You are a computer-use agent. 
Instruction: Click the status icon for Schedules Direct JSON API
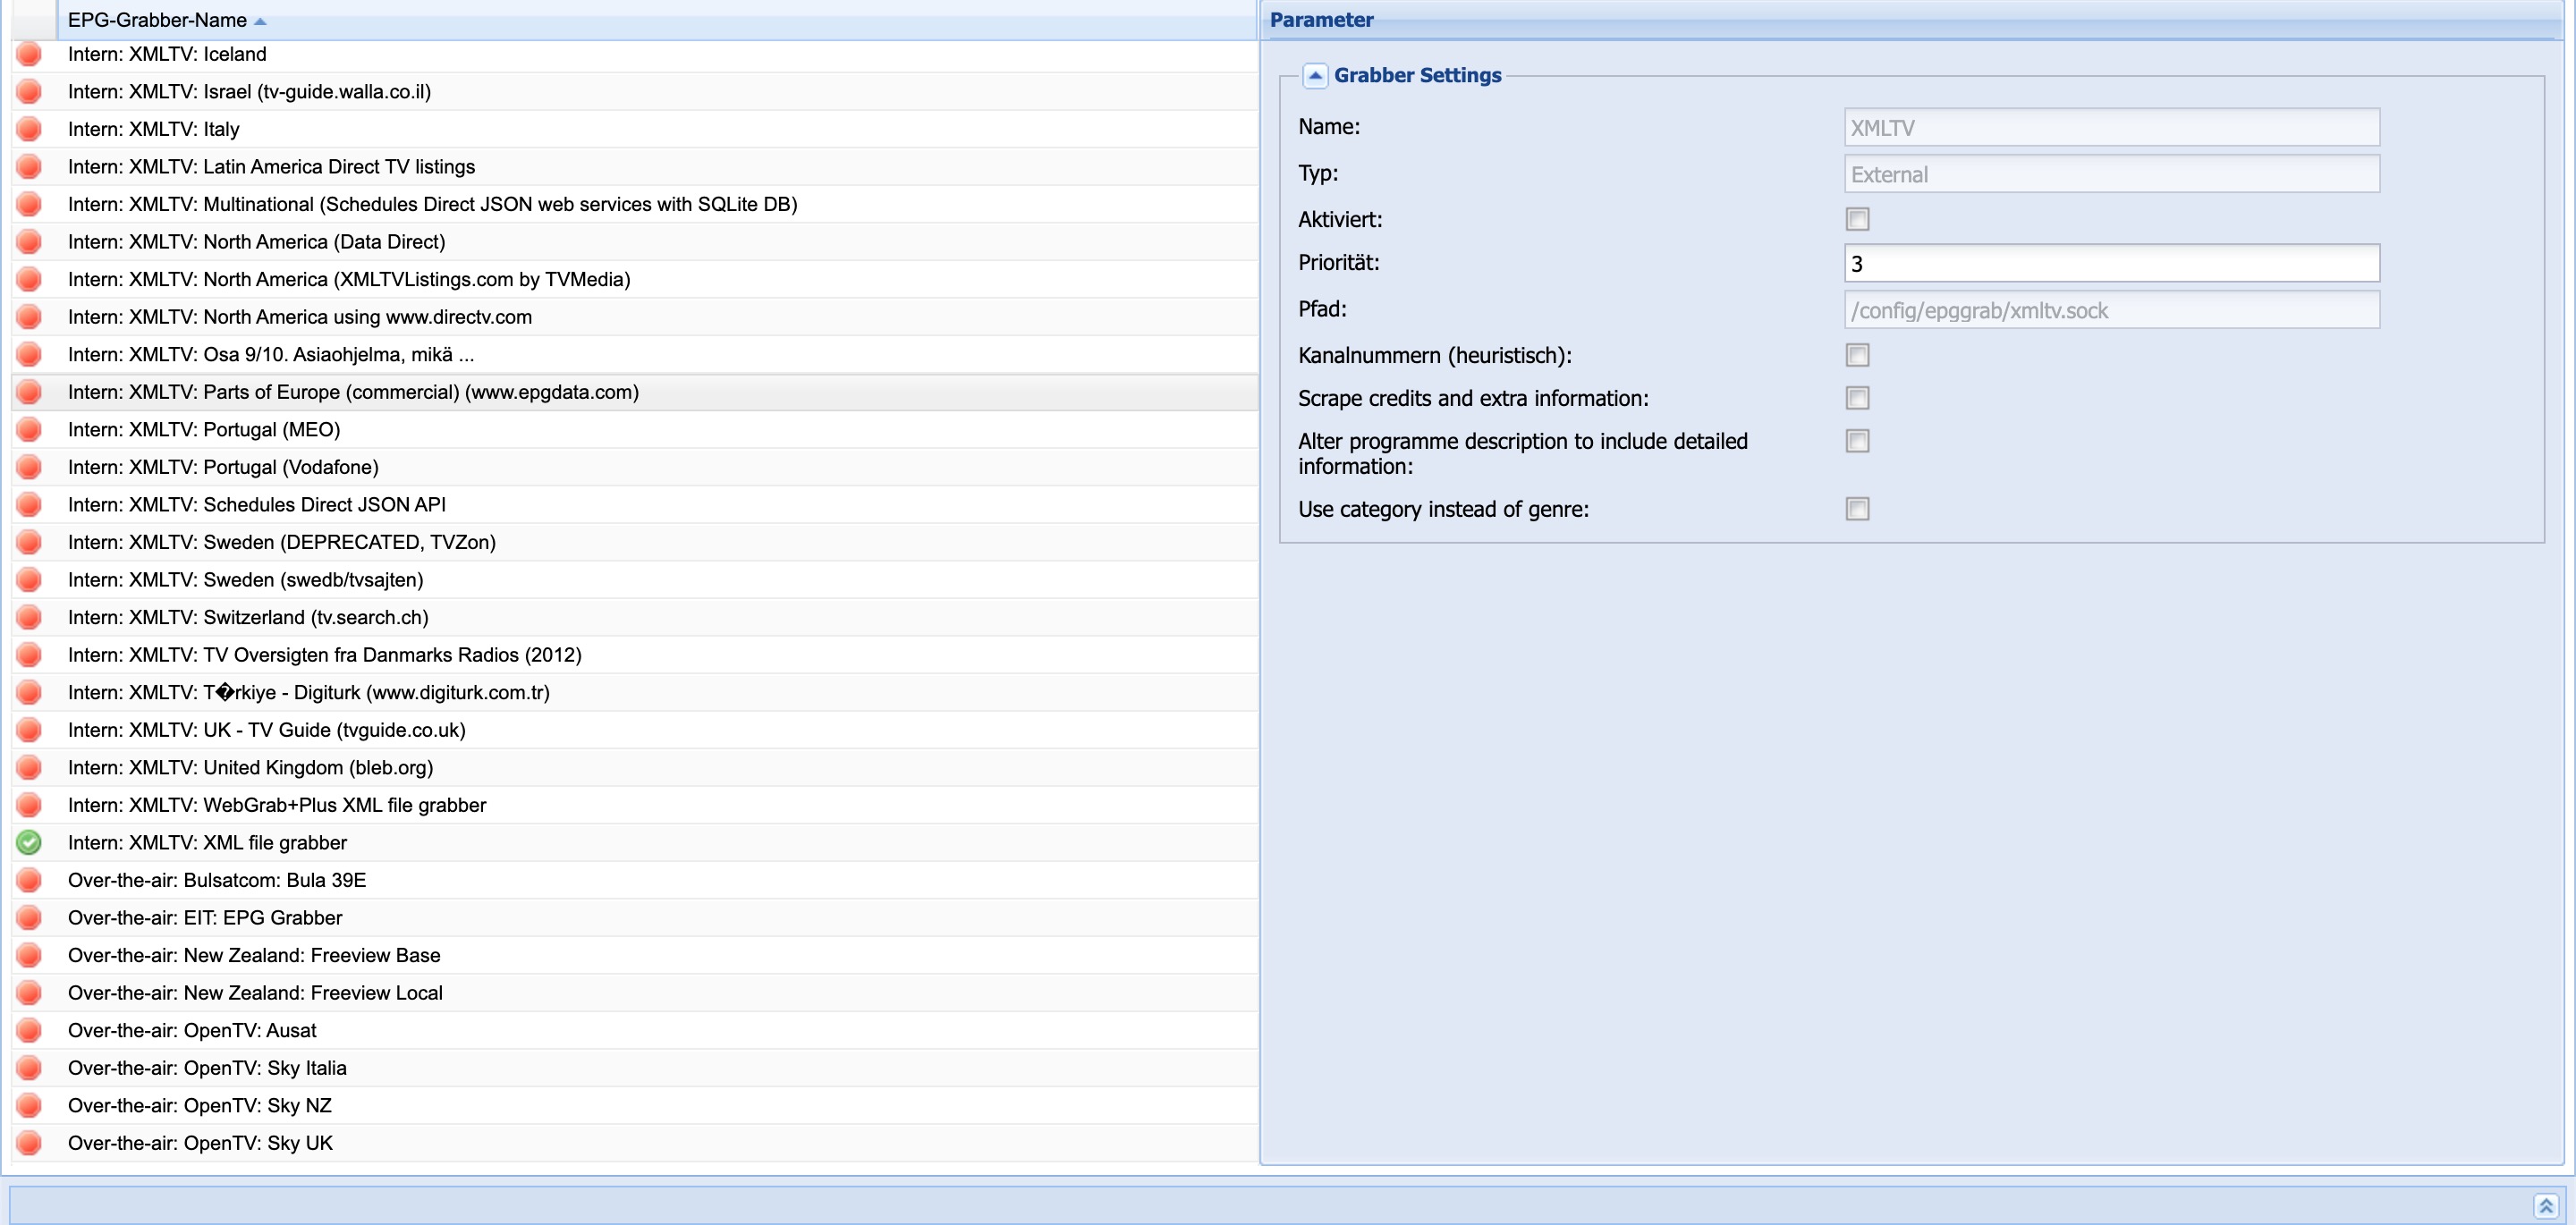(29, 505)
